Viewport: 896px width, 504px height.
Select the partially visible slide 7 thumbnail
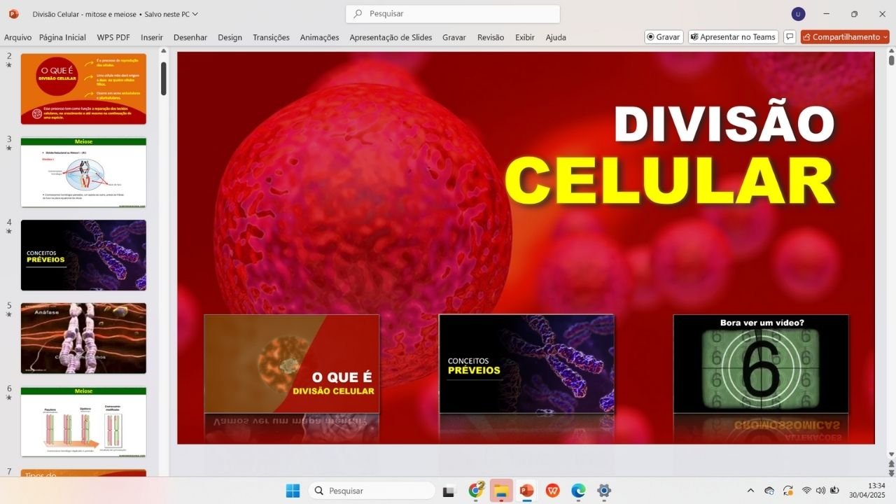click(x=83, y=472)
